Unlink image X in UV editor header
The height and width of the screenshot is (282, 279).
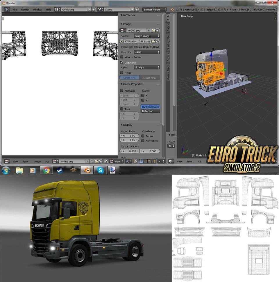(101, 161)
